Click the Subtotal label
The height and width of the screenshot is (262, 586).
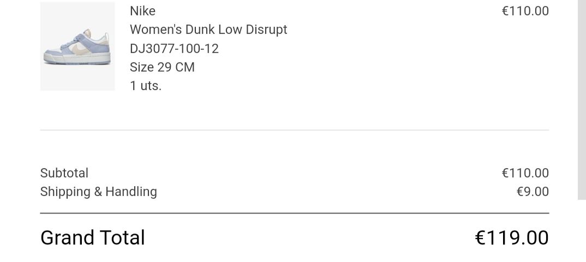pos(64,173)
